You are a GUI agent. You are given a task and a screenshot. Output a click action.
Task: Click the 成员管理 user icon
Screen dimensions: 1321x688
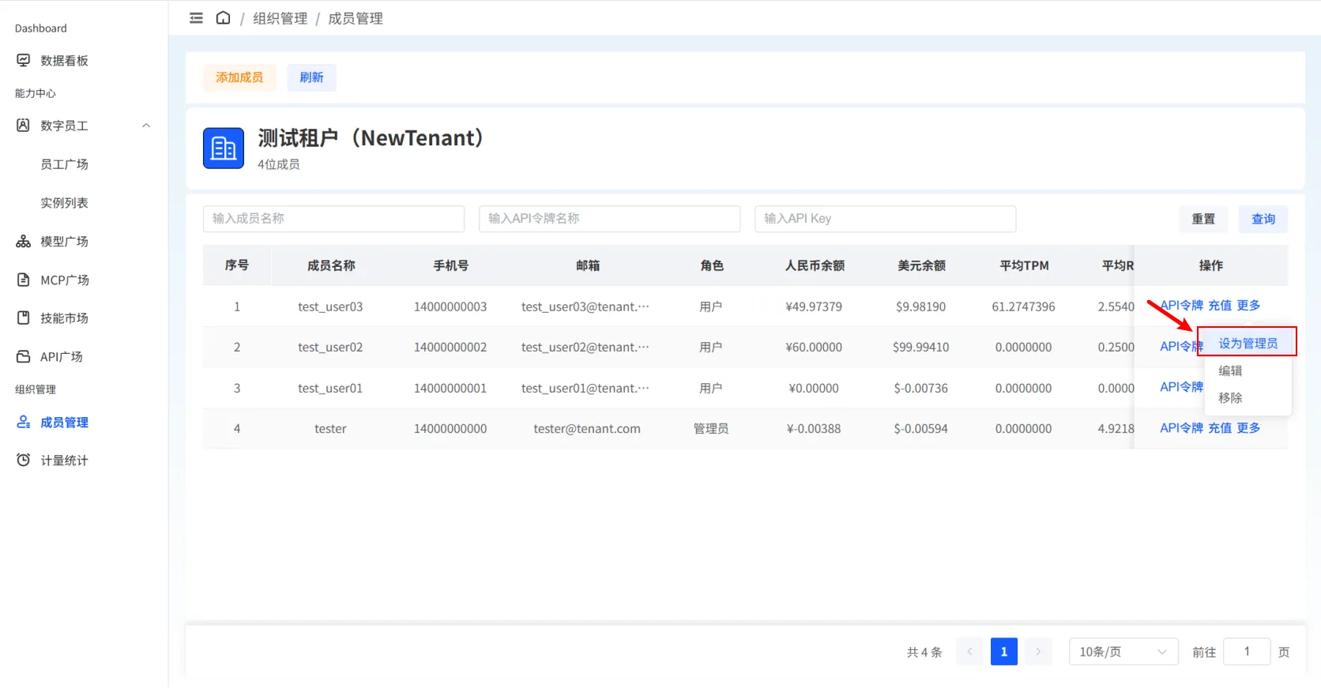(24, 422)
